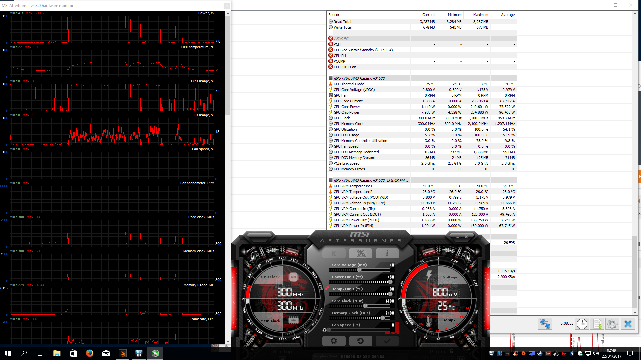Click HWiNFO sensor list scrollbar down arrow
Image resolution: width=641 pixels, height=360 pixels.
click(635, 312)
